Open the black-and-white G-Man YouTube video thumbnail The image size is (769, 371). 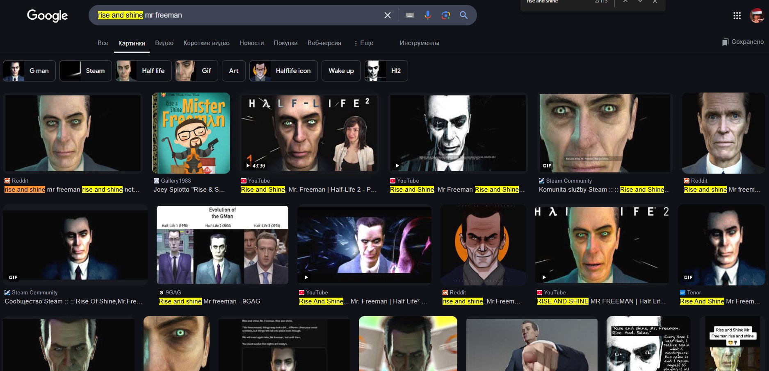[458, 133]
